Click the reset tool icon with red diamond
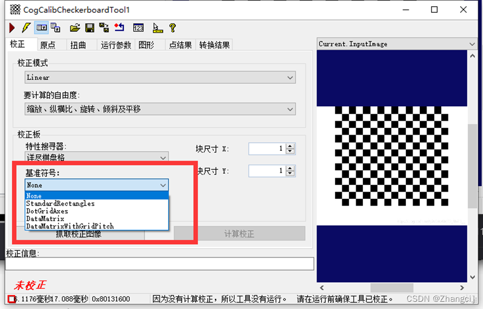 pos(119,27)
